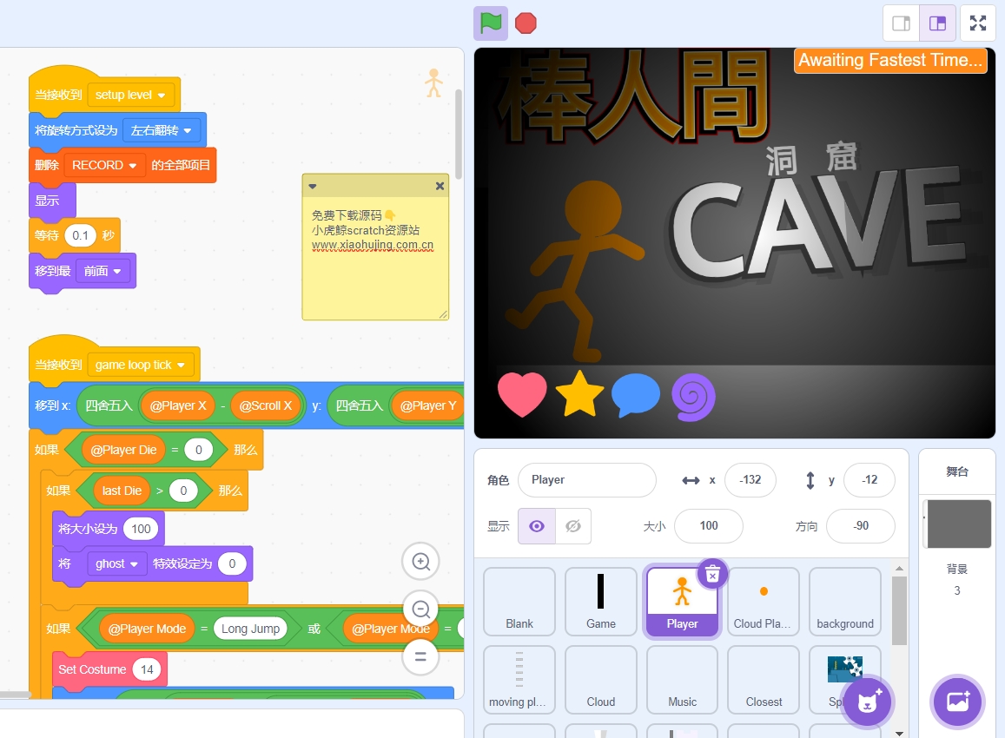Open the choose a backdrop button

coord(957,702)
